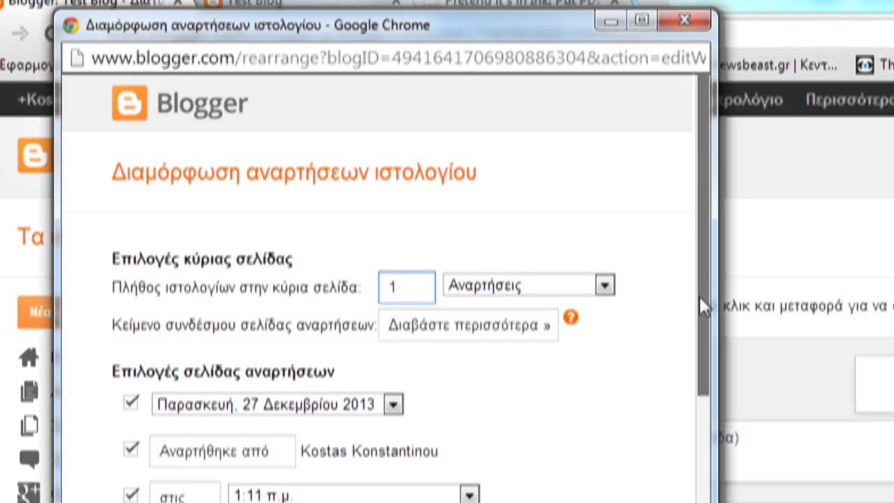Image resolution: width=894 pixels, height=503 pixels.
Task: Open posts icon in background Blogger sidebar
Action: (29, 391)
